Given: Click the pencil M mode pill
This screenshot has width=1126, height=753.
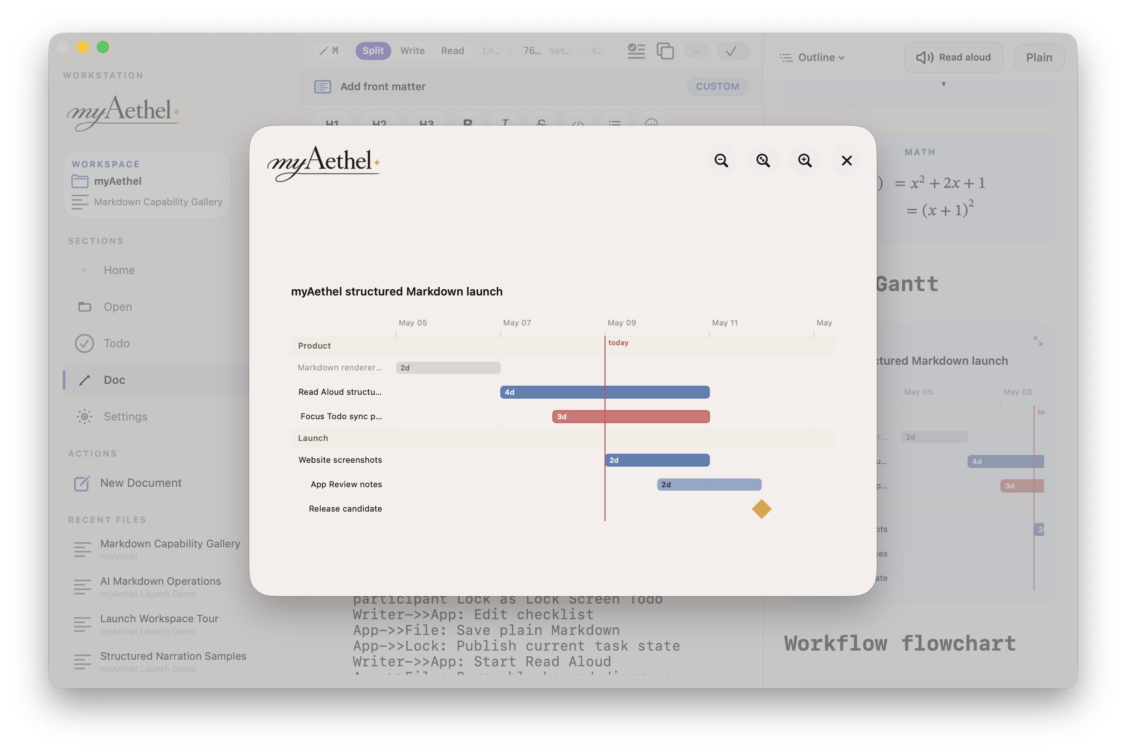Looking at the screenshot, I should (329, 51).
